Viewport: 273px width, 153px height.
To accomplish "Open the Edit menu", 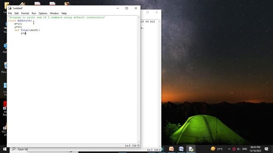I will (16, 13).
